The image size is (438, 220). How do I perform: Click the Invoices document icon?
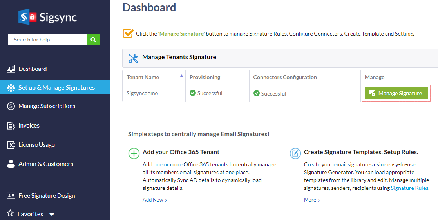(11, 126)
